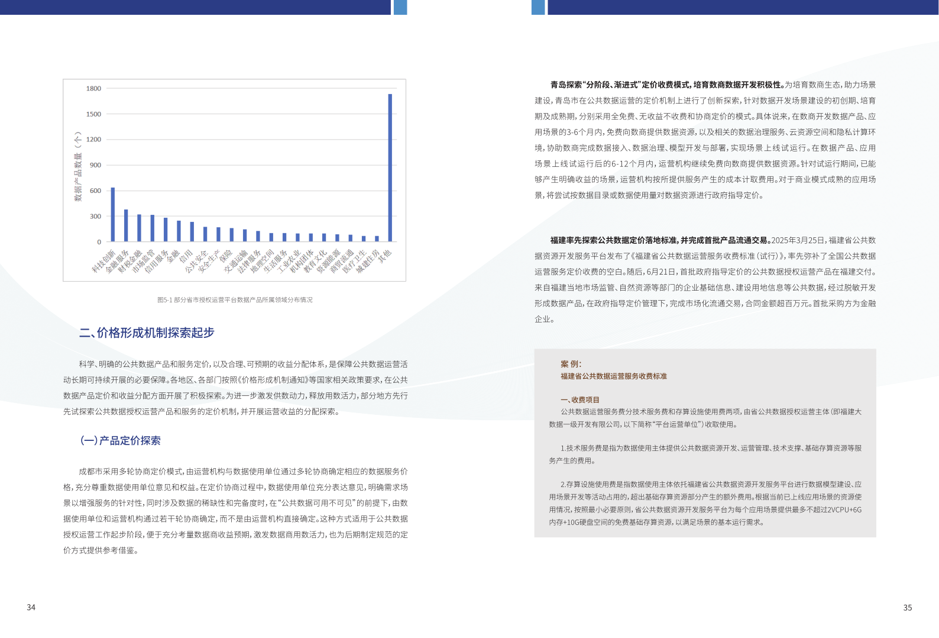Click the '金融服务' bar in the chart
Viewport: 939px width, 638px height.
(126, 225)
